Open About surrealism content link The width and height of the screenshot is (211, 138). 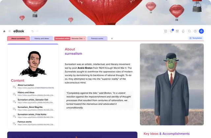click(x=36, y=86)
